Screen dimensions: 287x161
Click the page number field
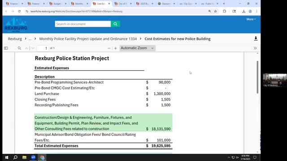tap(43, 48)
